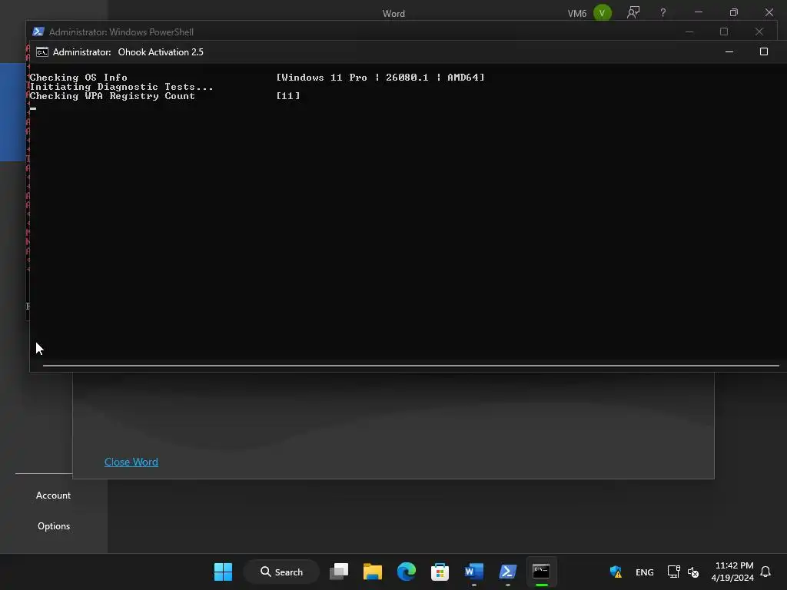
Task: Minimize the Ohook Activation console
Action: [x=729, y=51]
